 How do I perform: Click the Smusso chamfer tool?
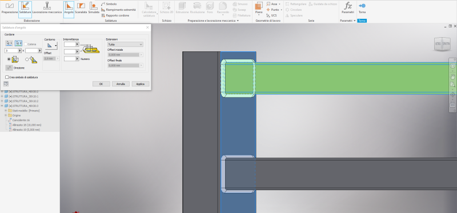(x=240, y=4)
